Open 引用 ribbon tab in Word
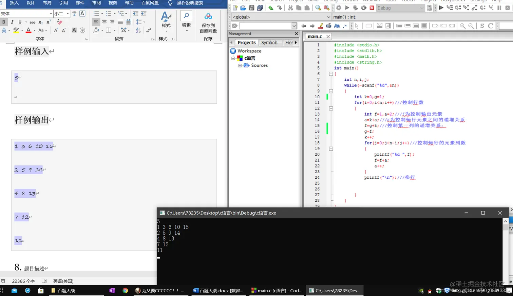 63,3
